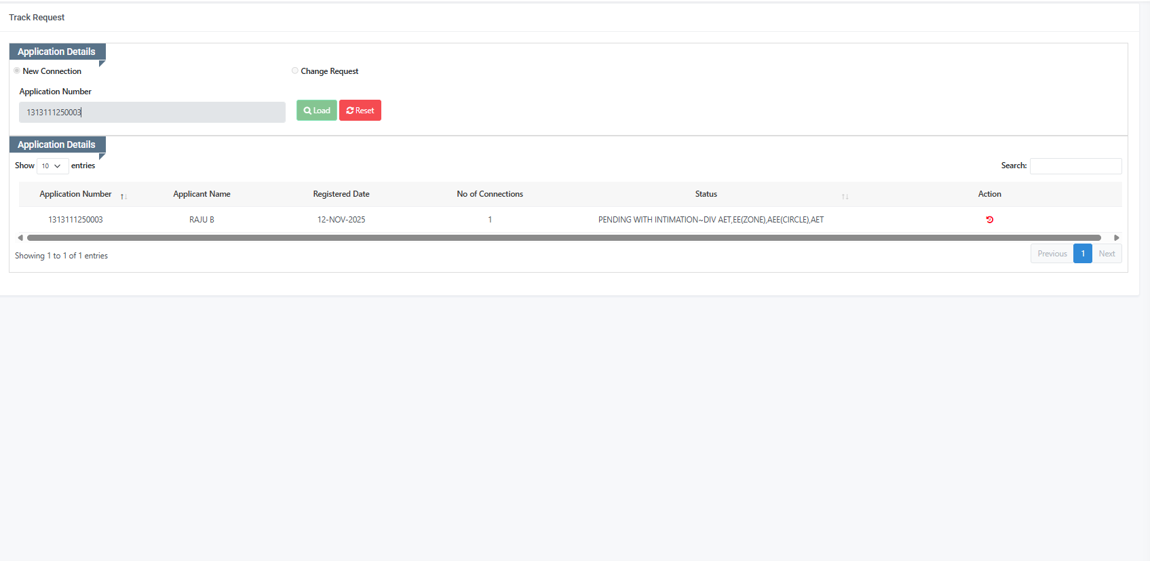Click the Action column header
1150x561 pixels.
[x=990, y=194]
